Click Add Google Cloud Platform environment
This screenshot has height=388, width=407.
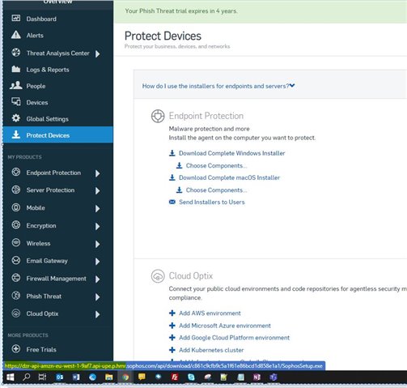click(234, 338)
